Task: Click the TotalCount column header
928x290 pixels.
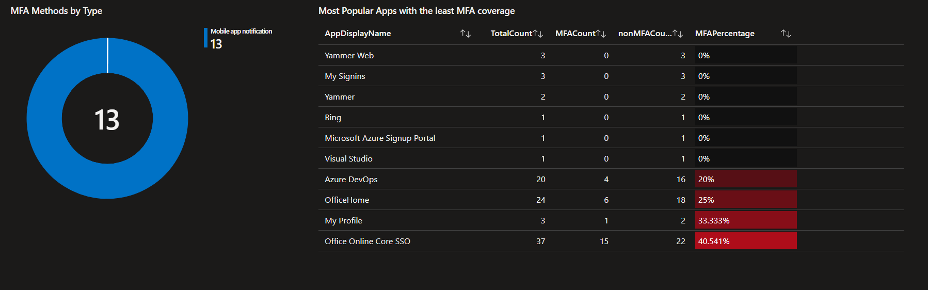Action: point(511,34)
